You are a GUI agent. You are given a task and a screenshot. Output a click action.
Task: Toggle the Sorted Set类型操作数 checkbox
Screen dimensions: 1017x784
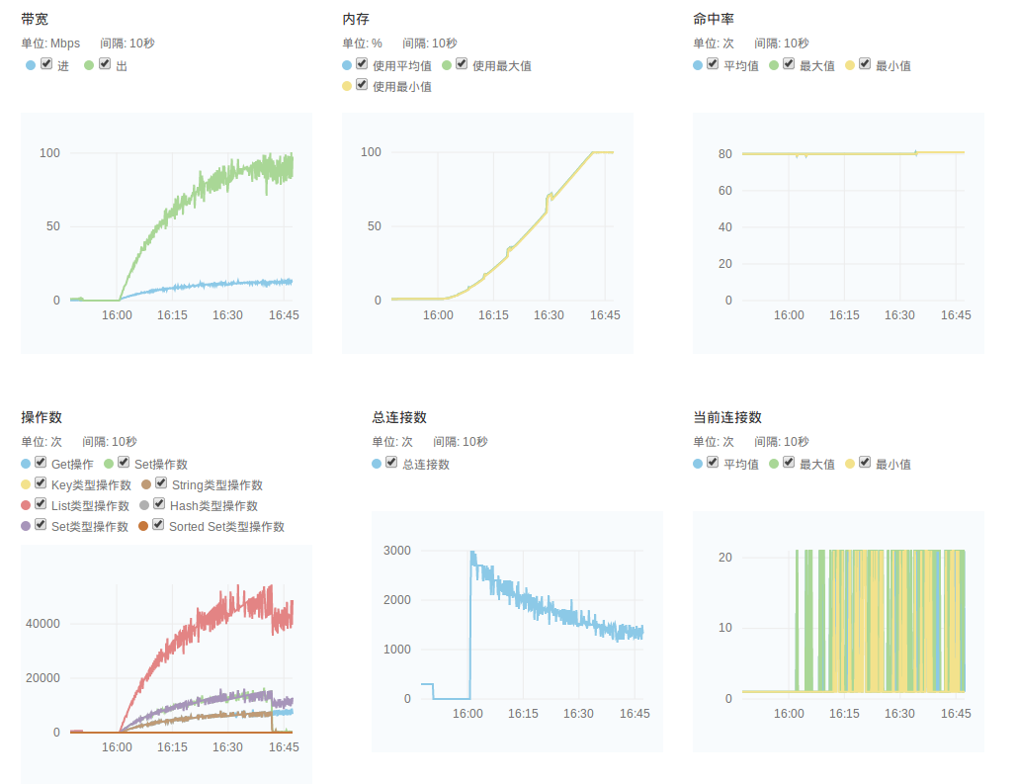click(x=158, y=525)
